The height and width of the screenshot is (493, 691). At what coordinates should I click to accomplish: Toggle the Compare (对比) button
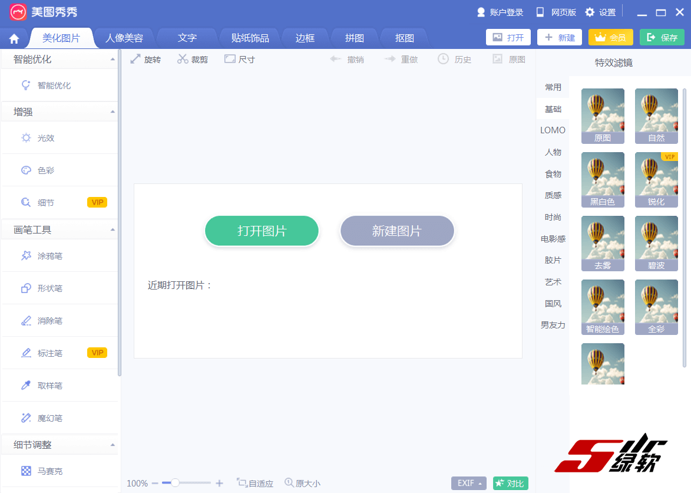point(510,483)
